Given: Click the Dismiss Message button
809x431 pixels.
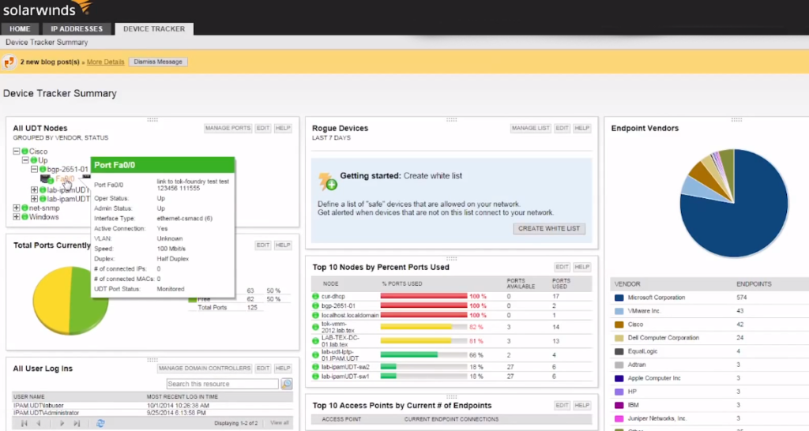Looking at the screenshot, I should (x=158, y=62).
